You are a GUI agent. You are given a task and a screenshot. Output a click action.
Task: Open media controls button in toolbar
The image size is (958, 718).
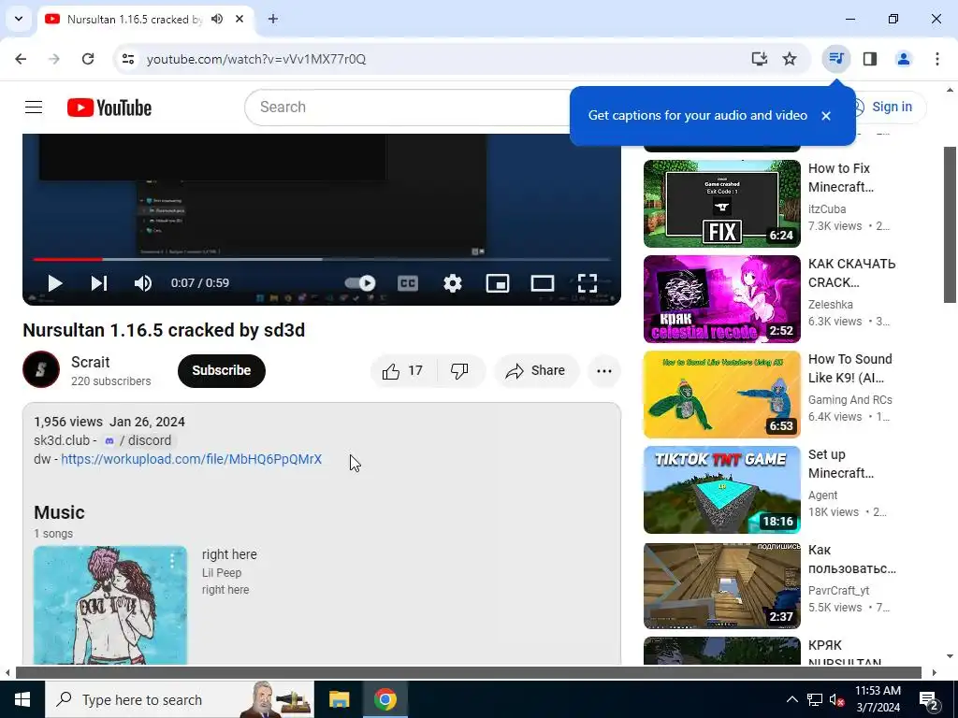click(835, 59)
